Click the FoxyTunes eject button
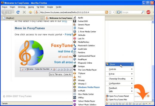 coord(133,103)
